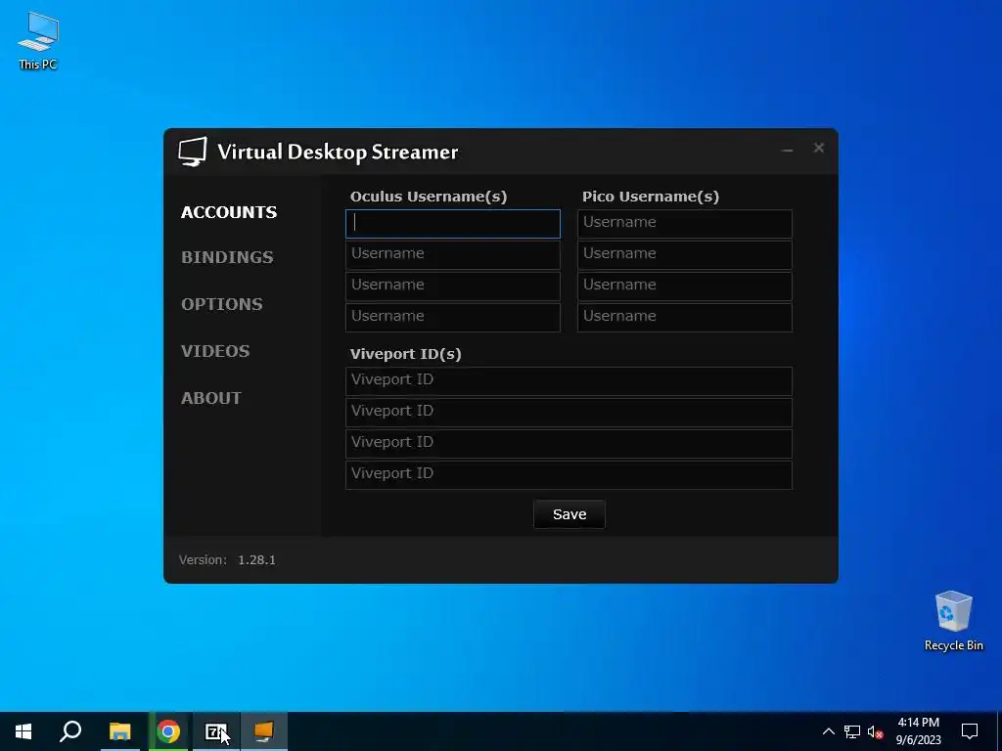Viewport: 1002px width, 751px height.
Task: Click the Pico Username(s) heading
Action: coord(651,196)
